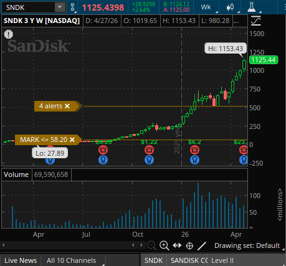
Task: Click the blue lightbulb icon at right edge
Action: click(244, 160)
